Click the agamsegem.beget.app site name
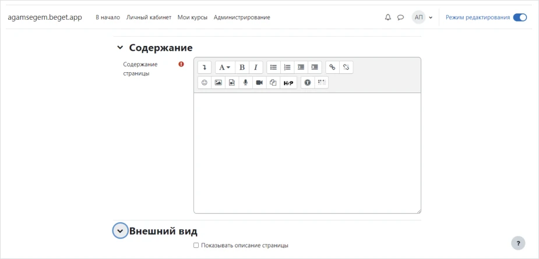The width and height of the screenshot is (539, 259). (x=45, y=17)
